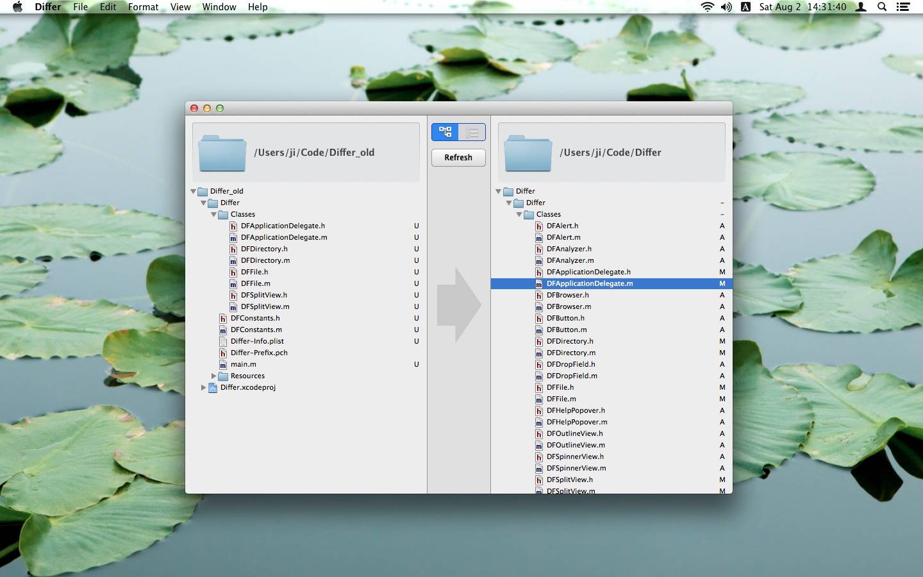Click the Differ-Info.plist file icon

click(223, 341)
